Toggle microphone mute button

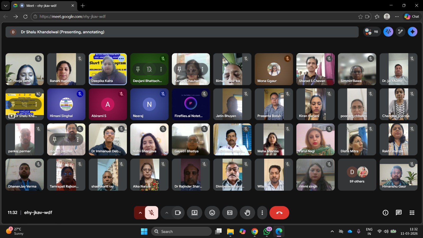pos(151,213)
